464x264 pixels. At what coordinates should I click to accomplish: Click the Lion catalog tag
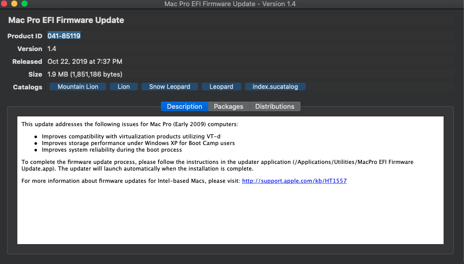[124, 87]
